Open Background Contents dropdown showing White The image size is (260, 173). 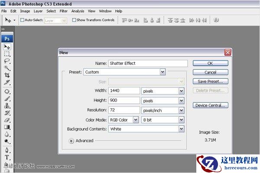click(146, 129)
